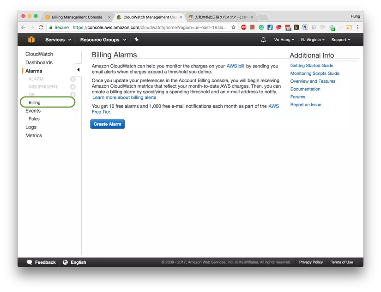Click the green Secure lock icon

click(x=51, y=27)
